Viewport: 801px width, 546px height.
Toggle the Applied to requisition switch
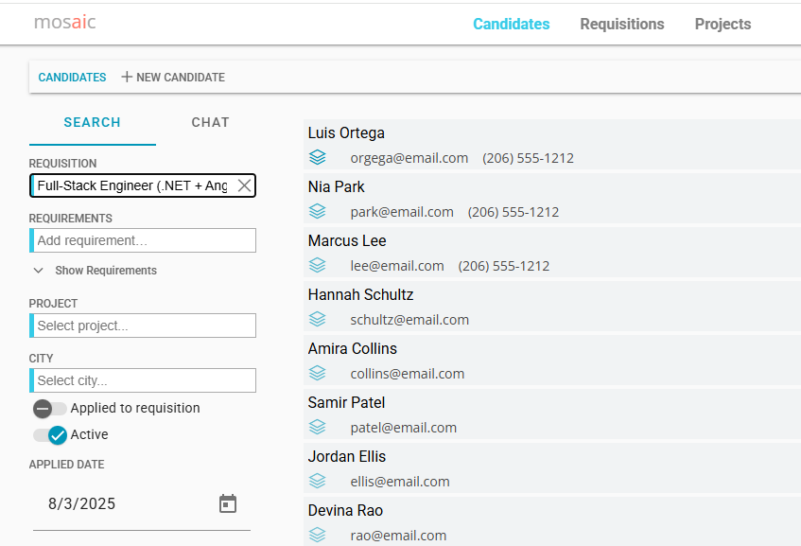click(50, 409)
